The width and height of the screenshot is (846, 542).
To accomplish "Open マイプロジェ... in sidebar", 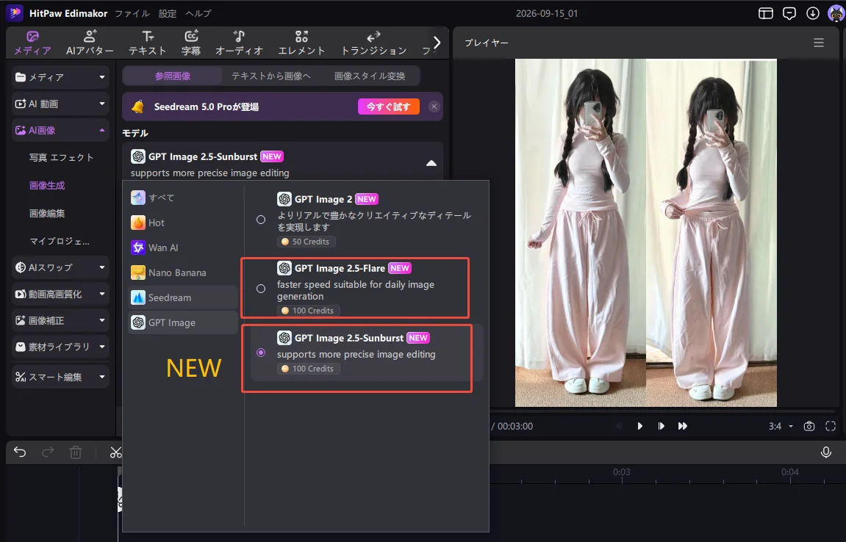I will 60,241.
